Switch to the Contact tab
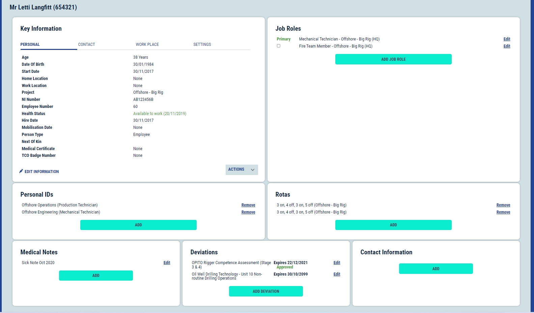534x313 pixels. [x=87, y=45]
